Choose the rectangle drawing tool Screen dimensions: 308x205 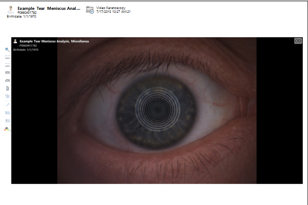[x=7, y=113]
